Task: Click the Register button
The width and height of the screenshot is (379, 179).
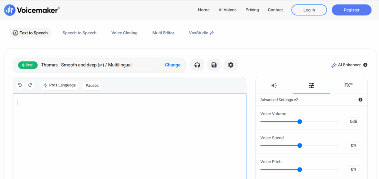Action: click(x=352, y=10)
